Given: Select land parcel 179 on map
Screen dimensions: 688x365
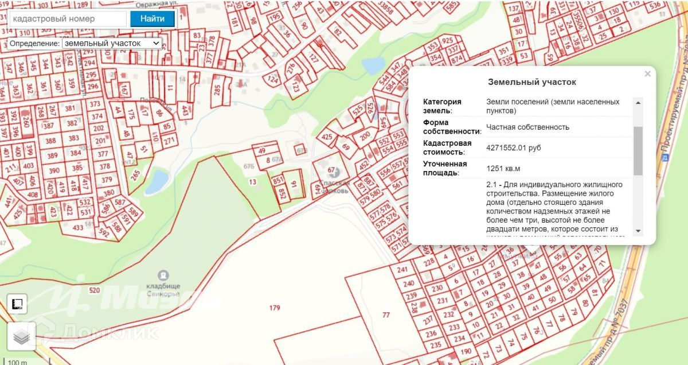Looking at the screenshot, I should pyautogui.click(x=275, y=308).
